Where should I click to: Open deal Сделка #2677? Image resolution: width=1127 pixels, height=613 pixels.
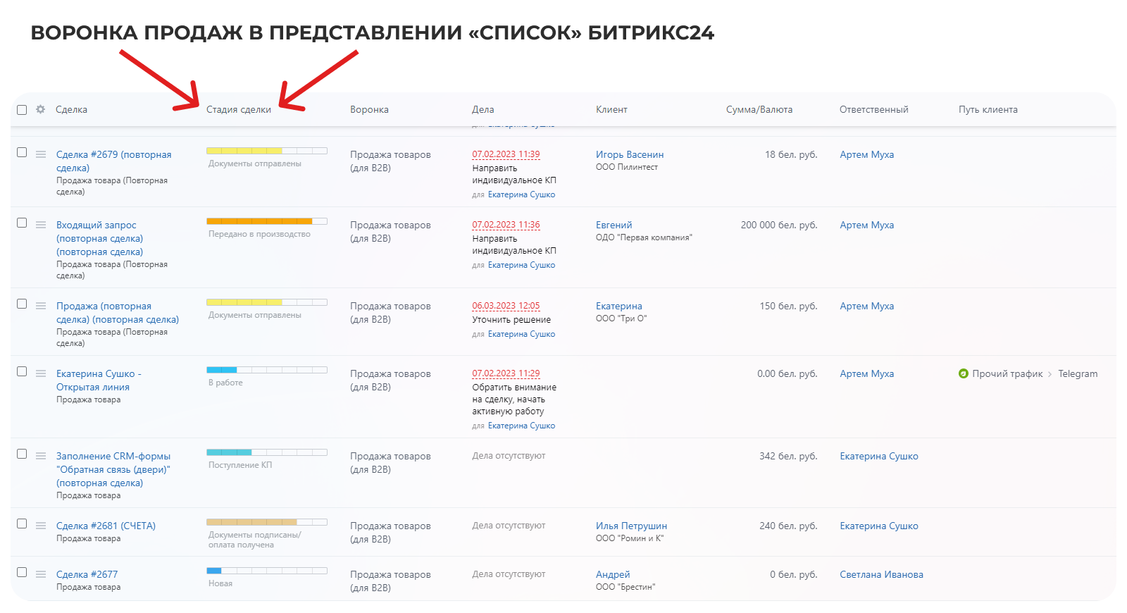pos(87,574)
